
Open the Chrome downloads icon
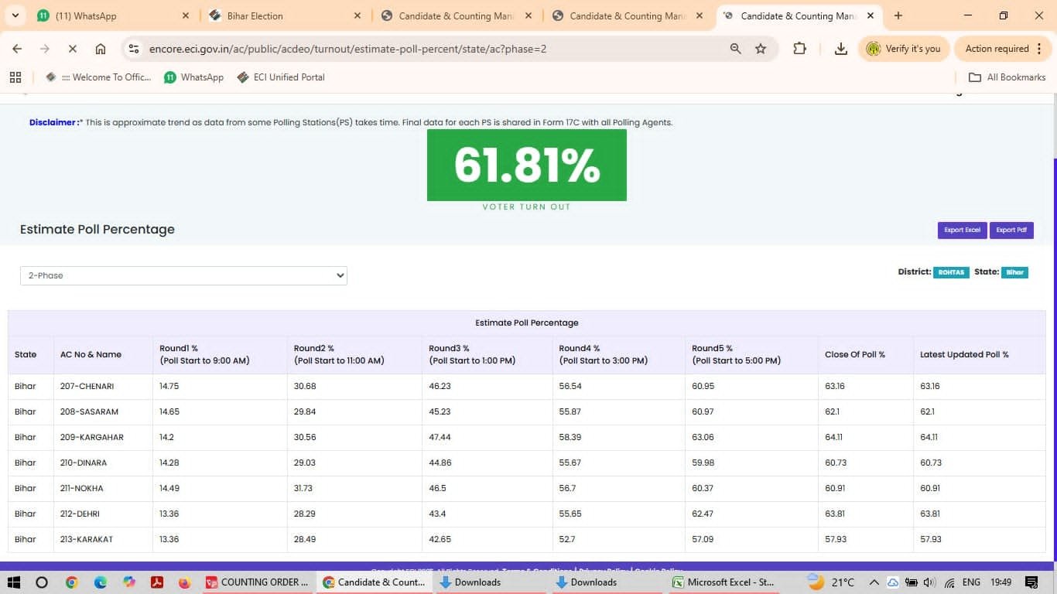coord(840,49)
